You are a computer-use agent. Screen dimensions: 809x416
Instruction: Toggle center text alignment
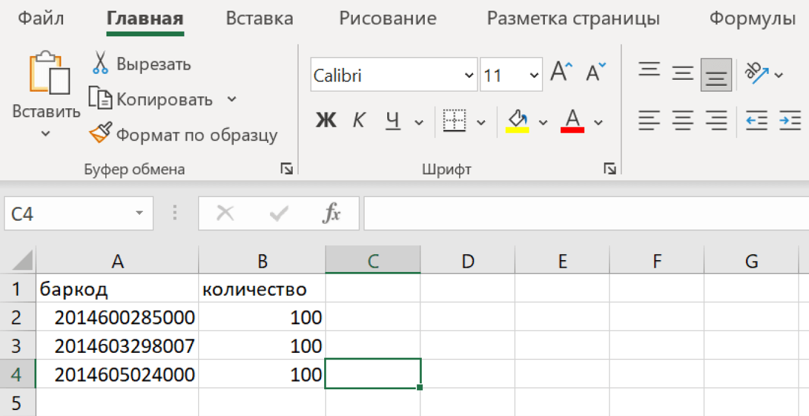[x=682, y=121]
